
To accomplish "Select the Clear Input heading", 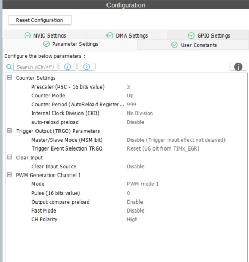I will (x=29, y=158).
